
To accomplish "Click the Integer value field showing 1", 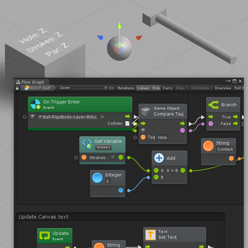I will [x=108, y=181].
